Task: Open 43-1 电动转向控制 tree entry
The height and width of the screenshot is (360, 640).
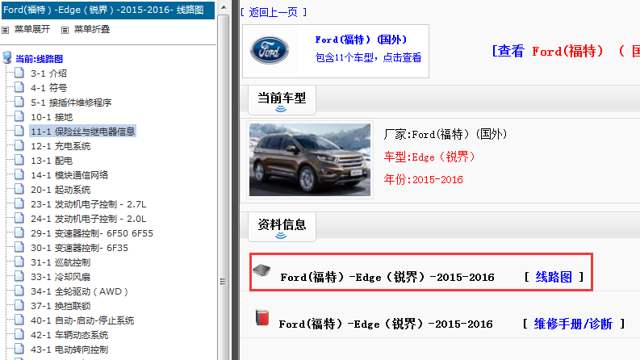Action: (x=69, y=350)
